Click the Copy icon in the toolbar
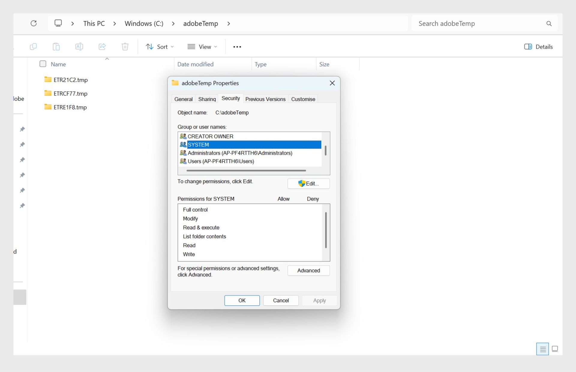The height and width of the screenshot is (372, 576). pos(34,46)
